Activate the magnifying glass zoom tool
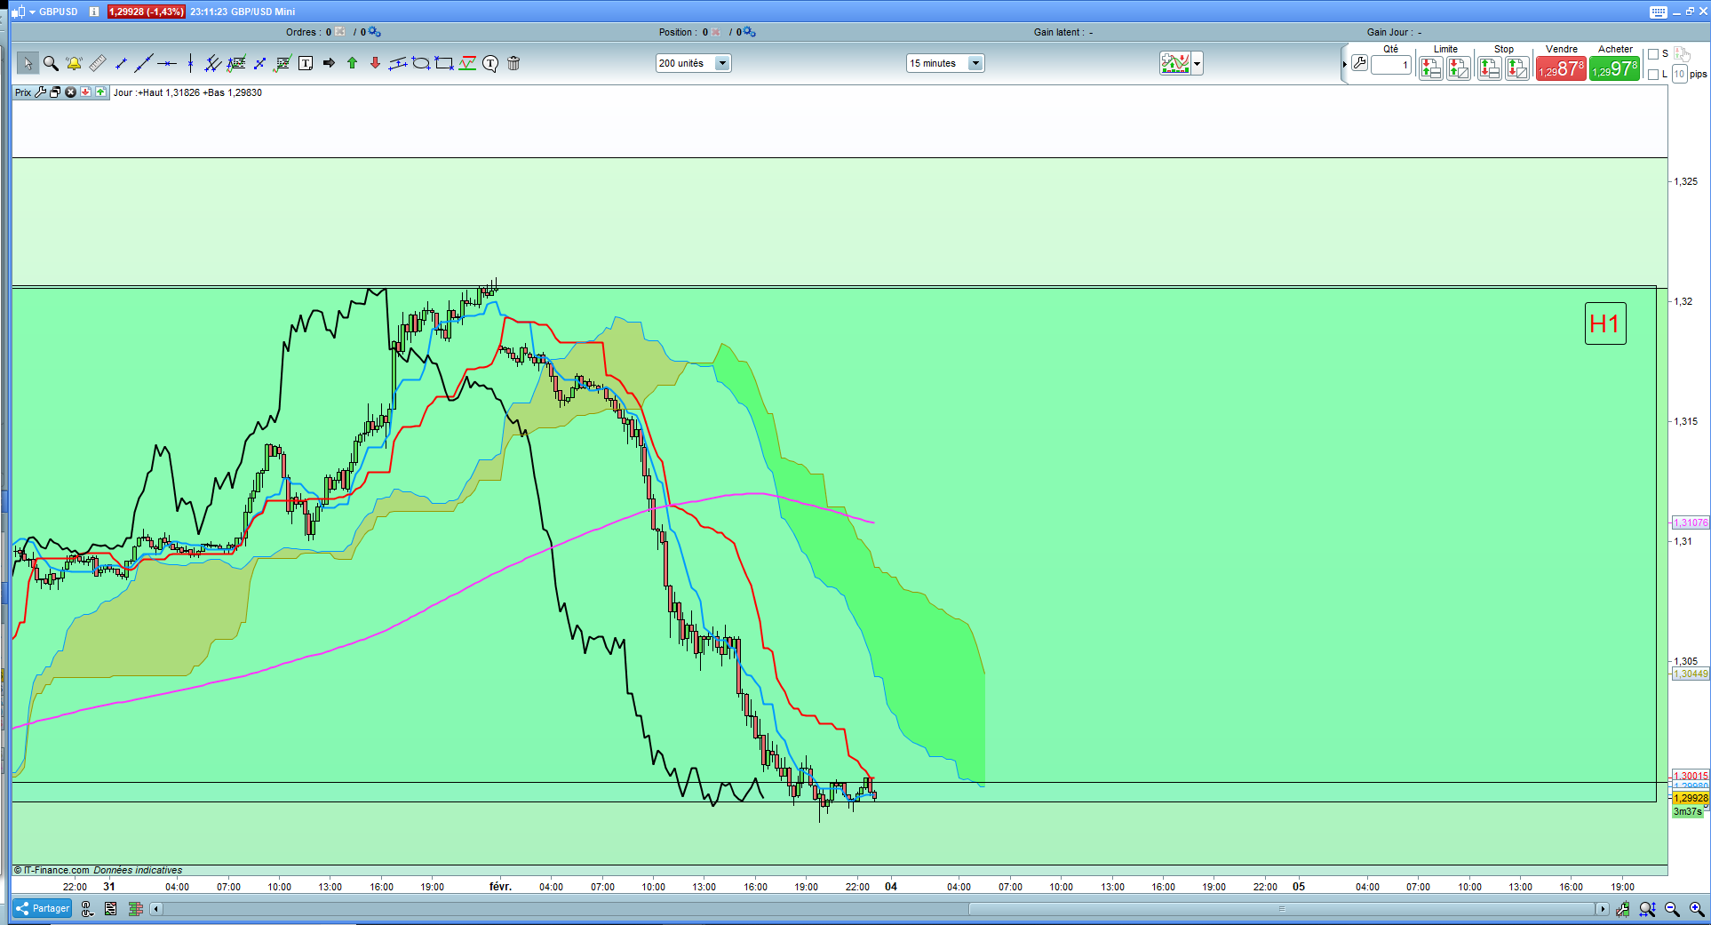Image resolution: width=1711 pixels, height=925 pixels. click(x=51, y=63)
